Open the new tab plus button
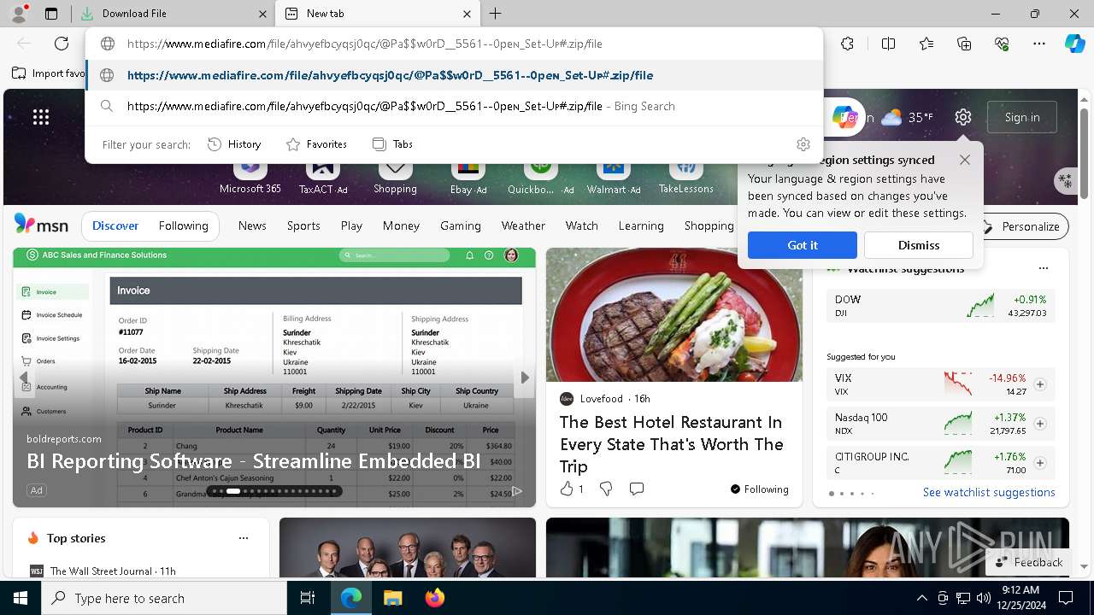This screenshot has height=615, width=1094. pos(496,14)
